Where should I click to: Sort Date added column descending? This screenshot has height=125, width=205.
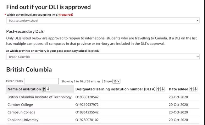[196, 89]
